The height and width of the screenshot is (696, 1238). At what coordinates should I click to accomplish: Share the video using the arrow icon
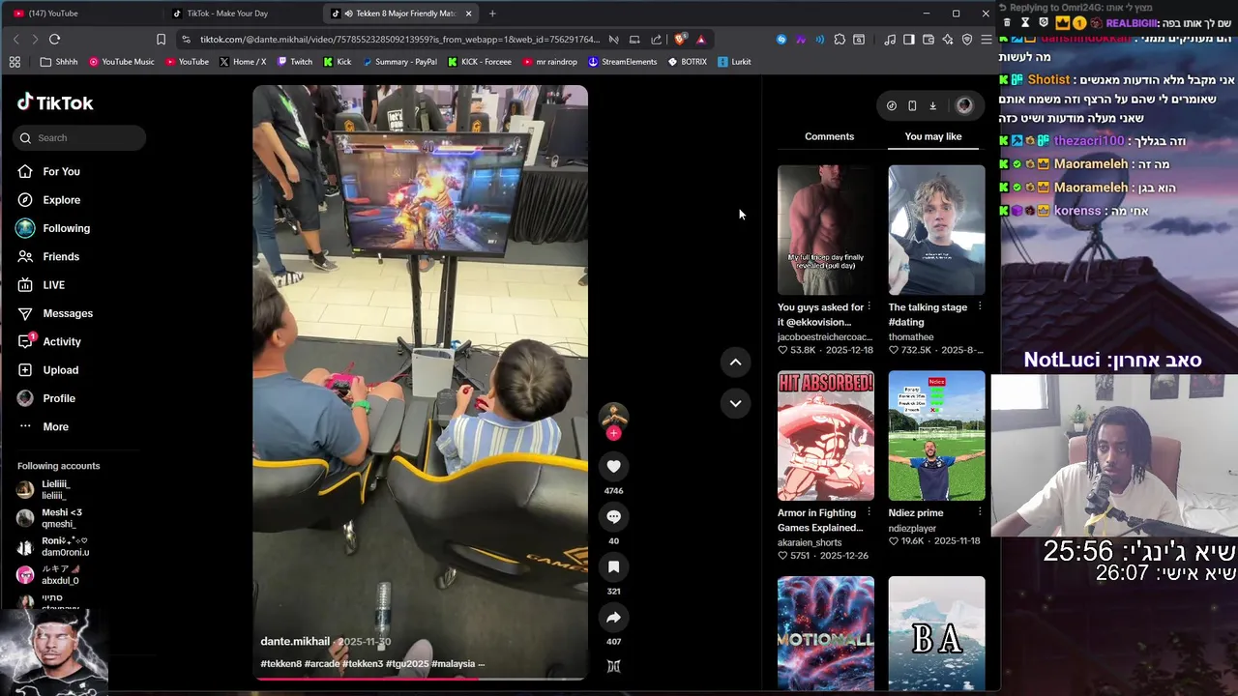click(x=613, y=617)
